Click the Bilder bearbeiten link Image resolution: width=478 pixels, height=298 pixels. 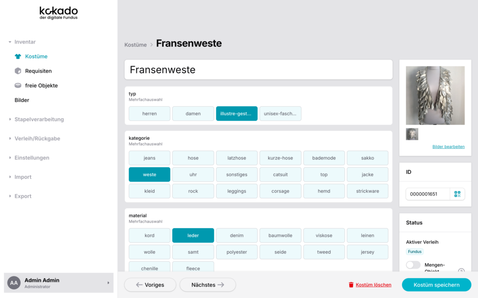[x=449, y=147]
